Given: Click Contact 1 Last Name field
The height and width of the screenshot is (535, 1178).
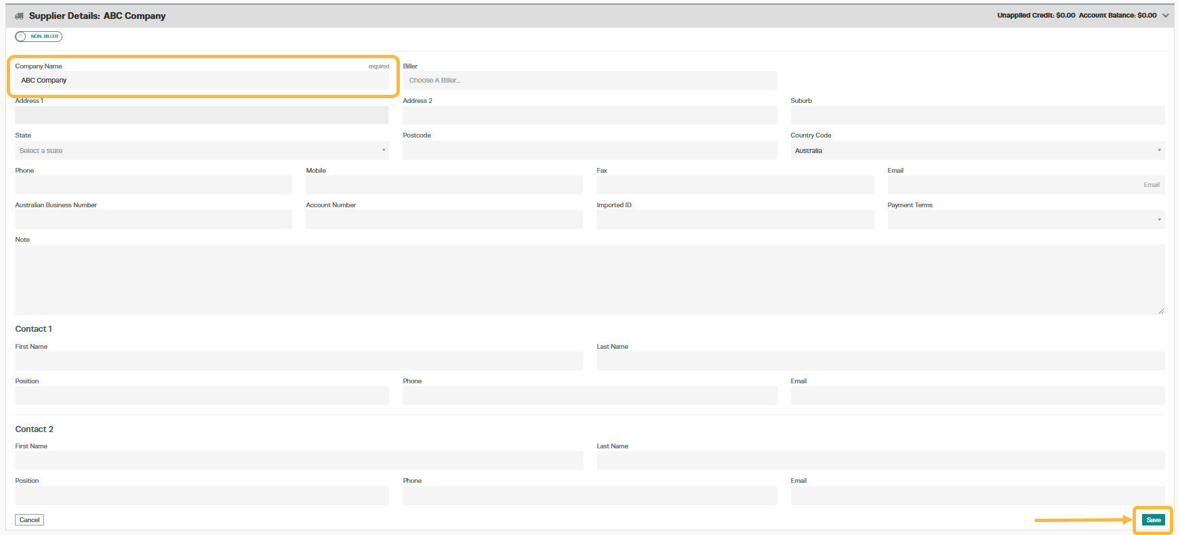Looking at the screenshot, I should [x=880, y=361].
